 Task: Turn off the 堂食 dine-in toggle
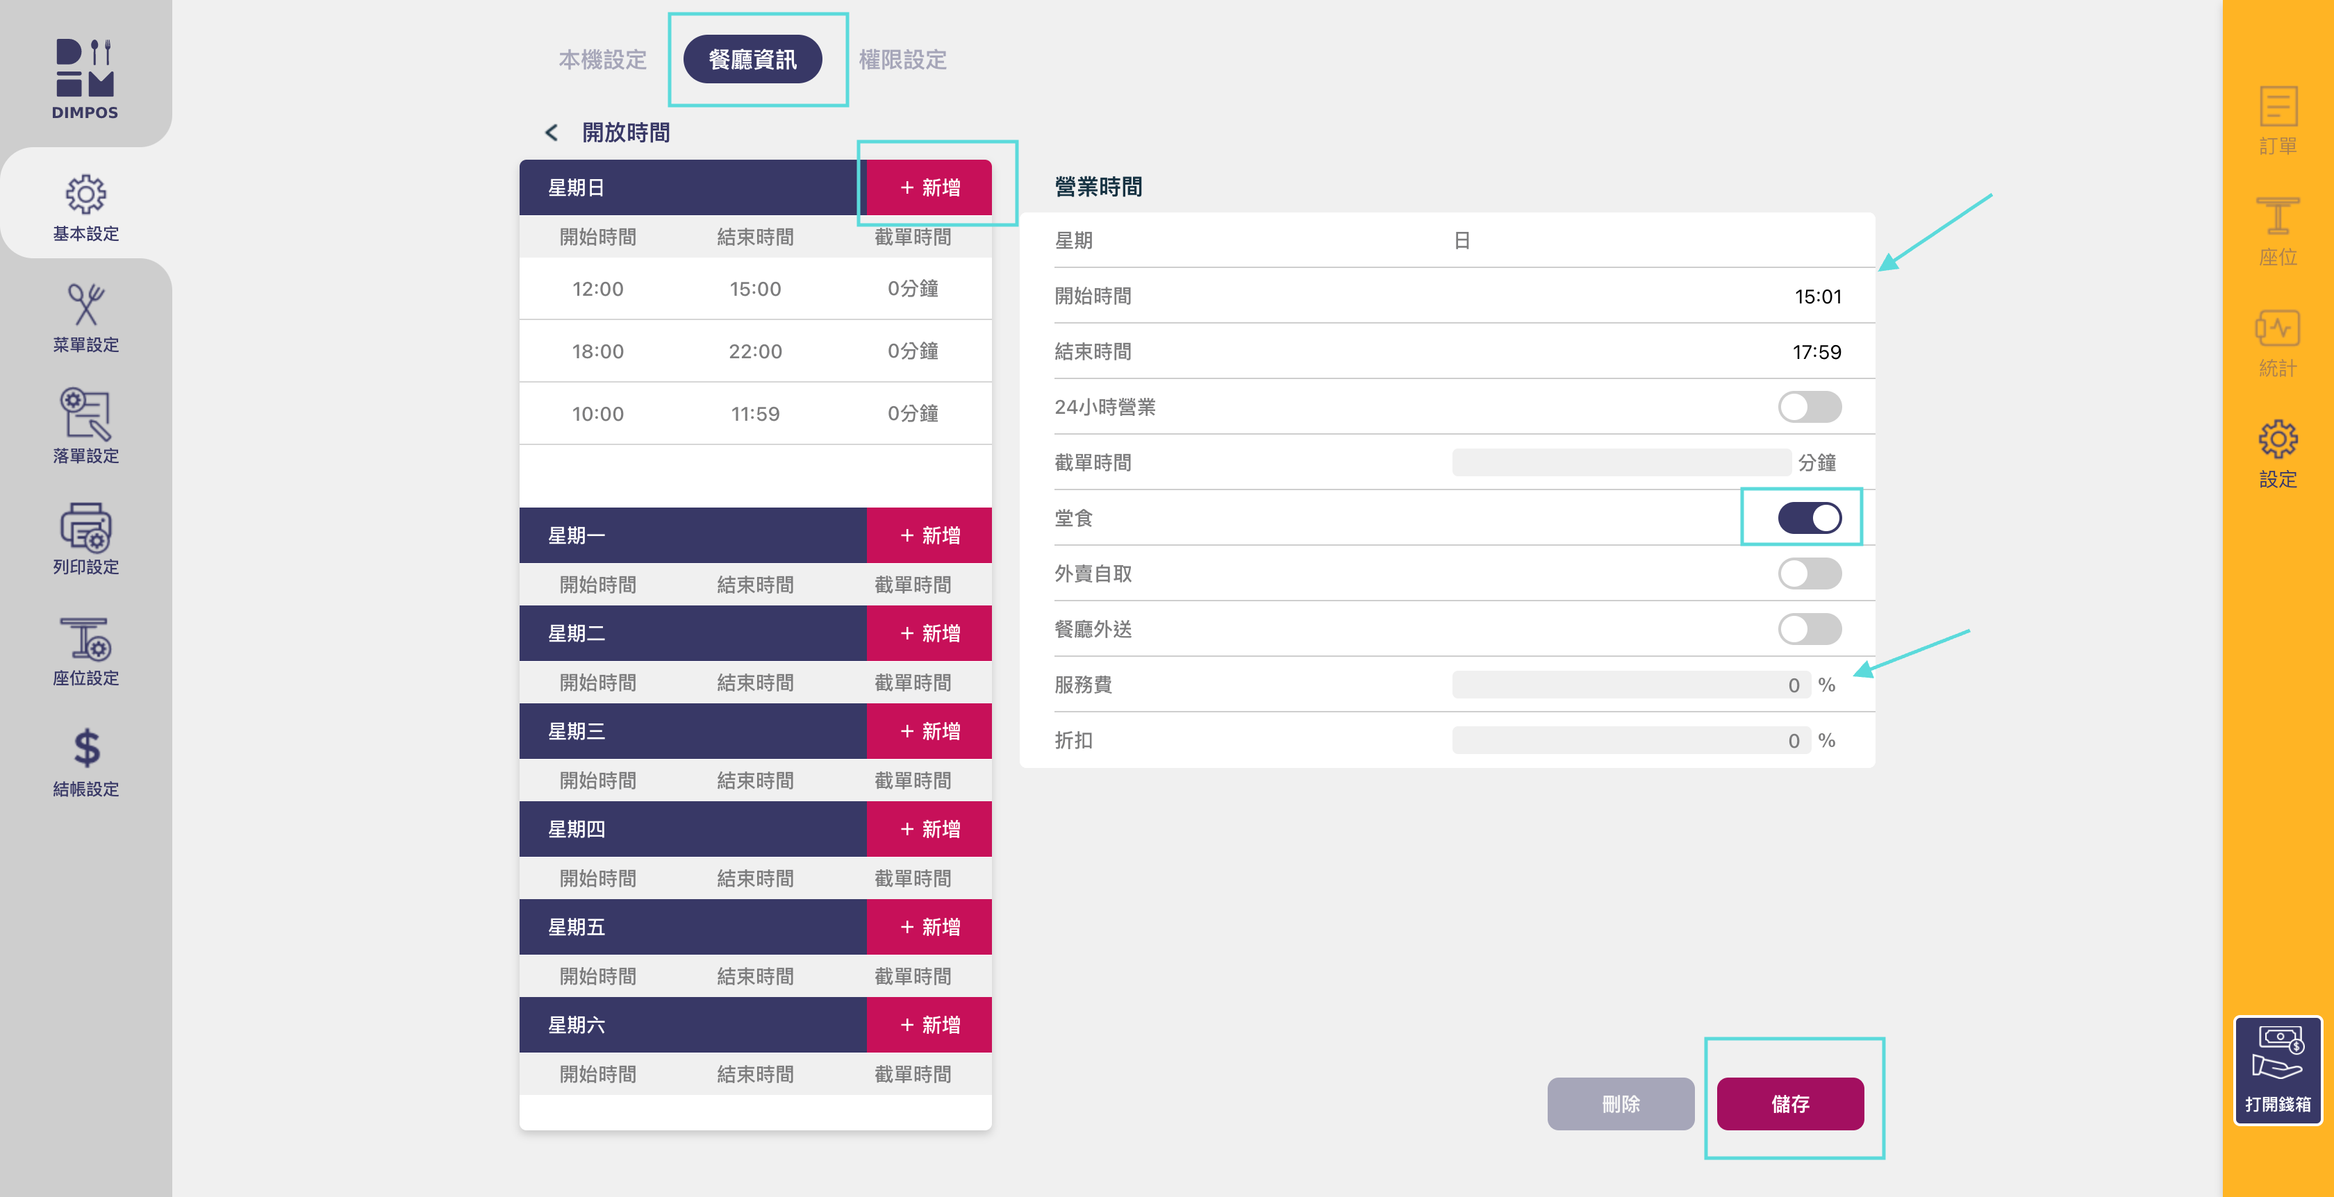(x=1808, y=518)
